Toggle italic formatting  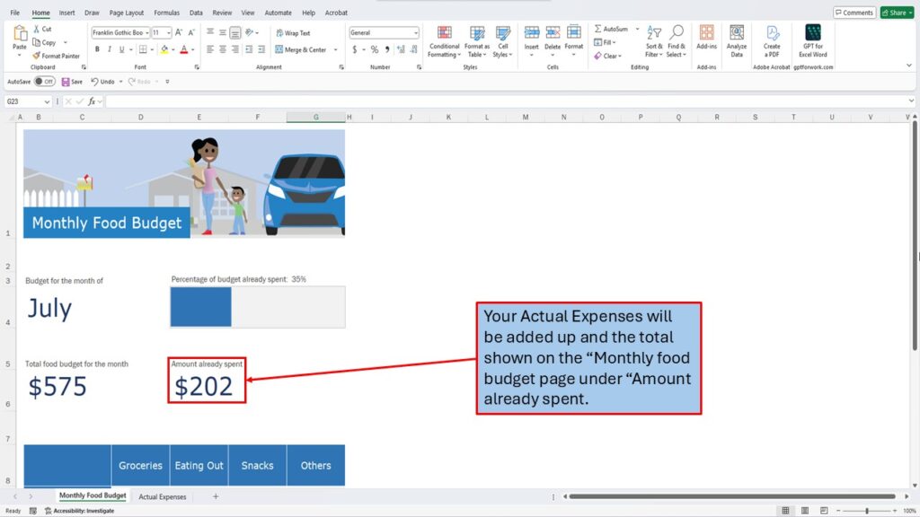coord(110,50)
